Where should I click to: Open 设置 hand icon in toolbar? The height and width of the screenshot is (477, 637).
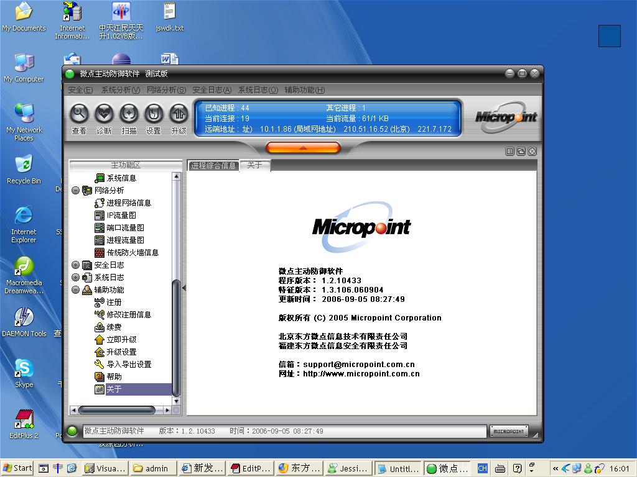tap(154, 114)
